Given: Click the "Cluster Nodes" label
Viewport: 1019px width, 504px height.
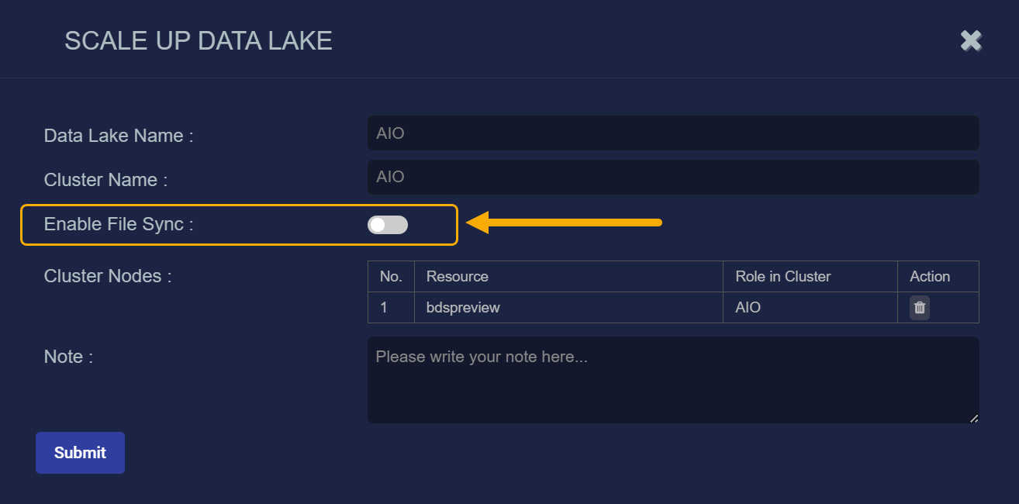Looking at the screenshot, I should pos(108,276).
